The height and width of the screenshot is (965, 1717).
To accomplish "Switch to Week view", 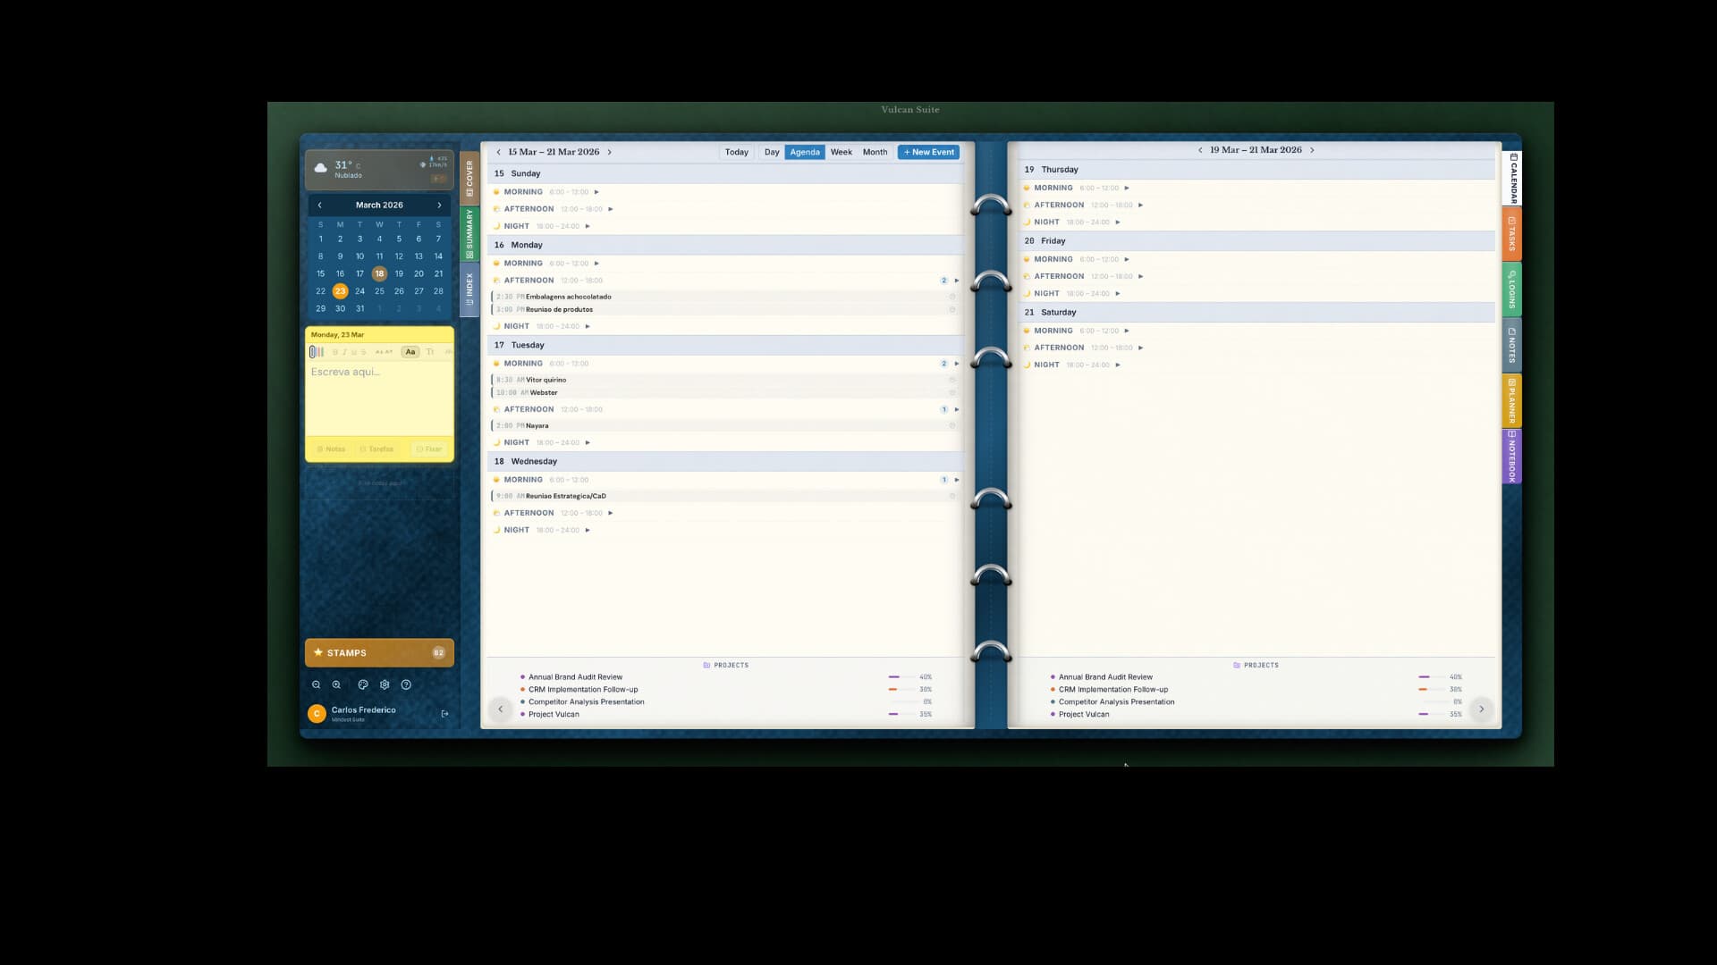I will pos(841,152).
